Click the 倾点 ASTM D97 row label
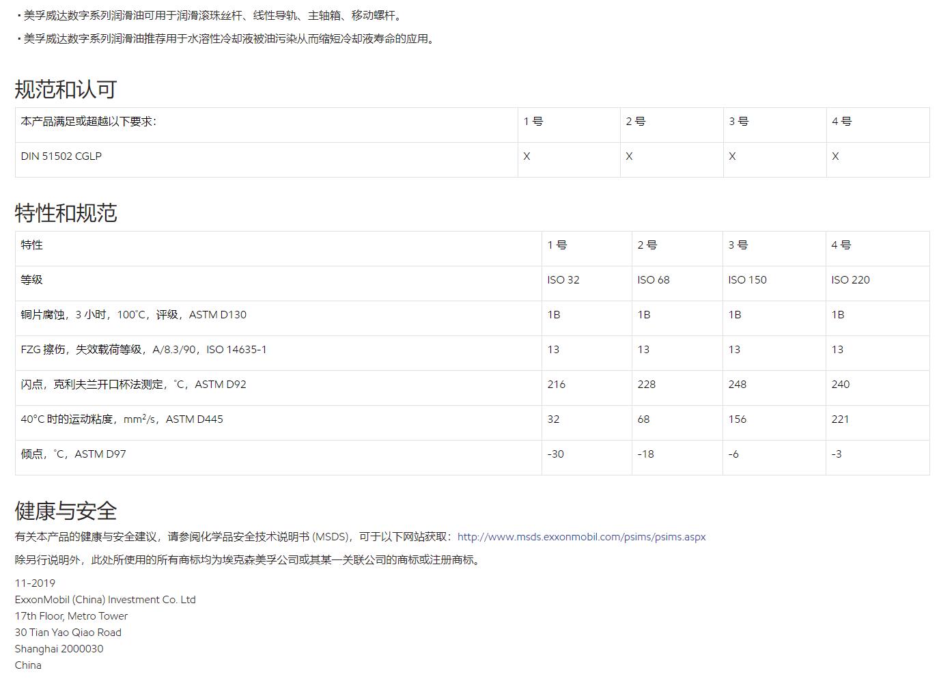This screenshot has height=692, width=939. [73, 454]
